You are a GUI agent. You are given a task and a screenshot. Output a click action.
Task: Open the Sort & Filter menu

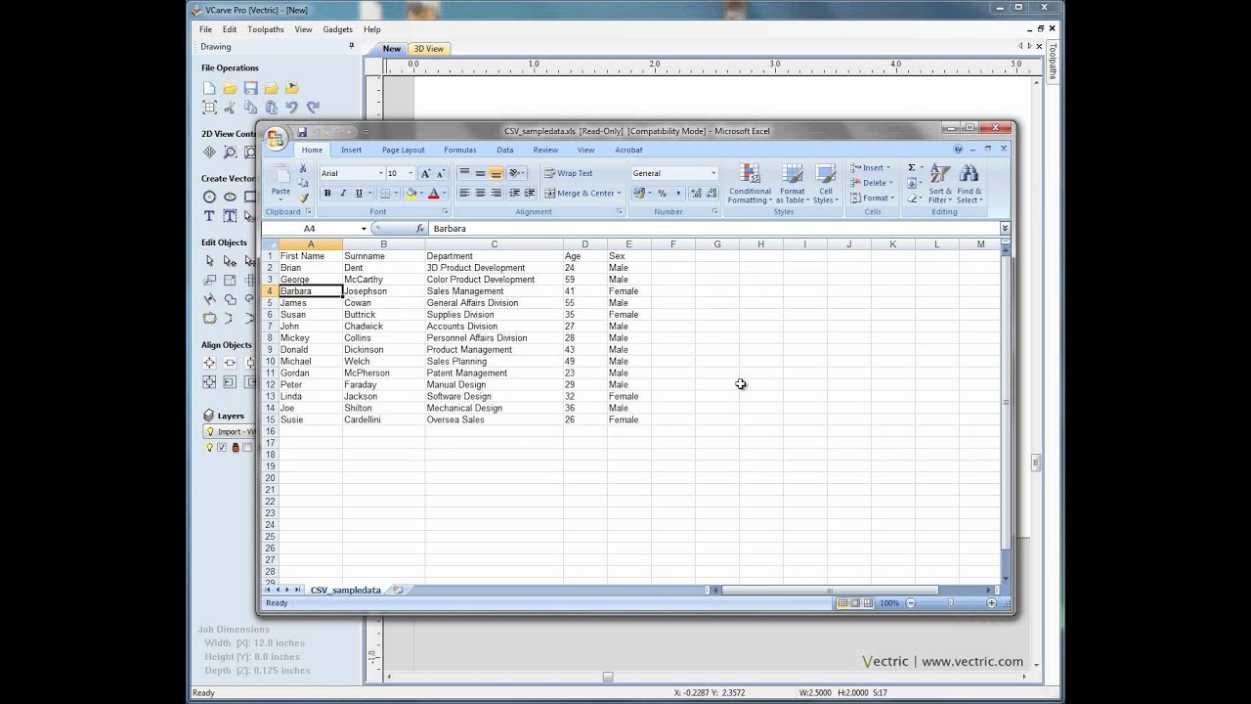pos(940,184)
